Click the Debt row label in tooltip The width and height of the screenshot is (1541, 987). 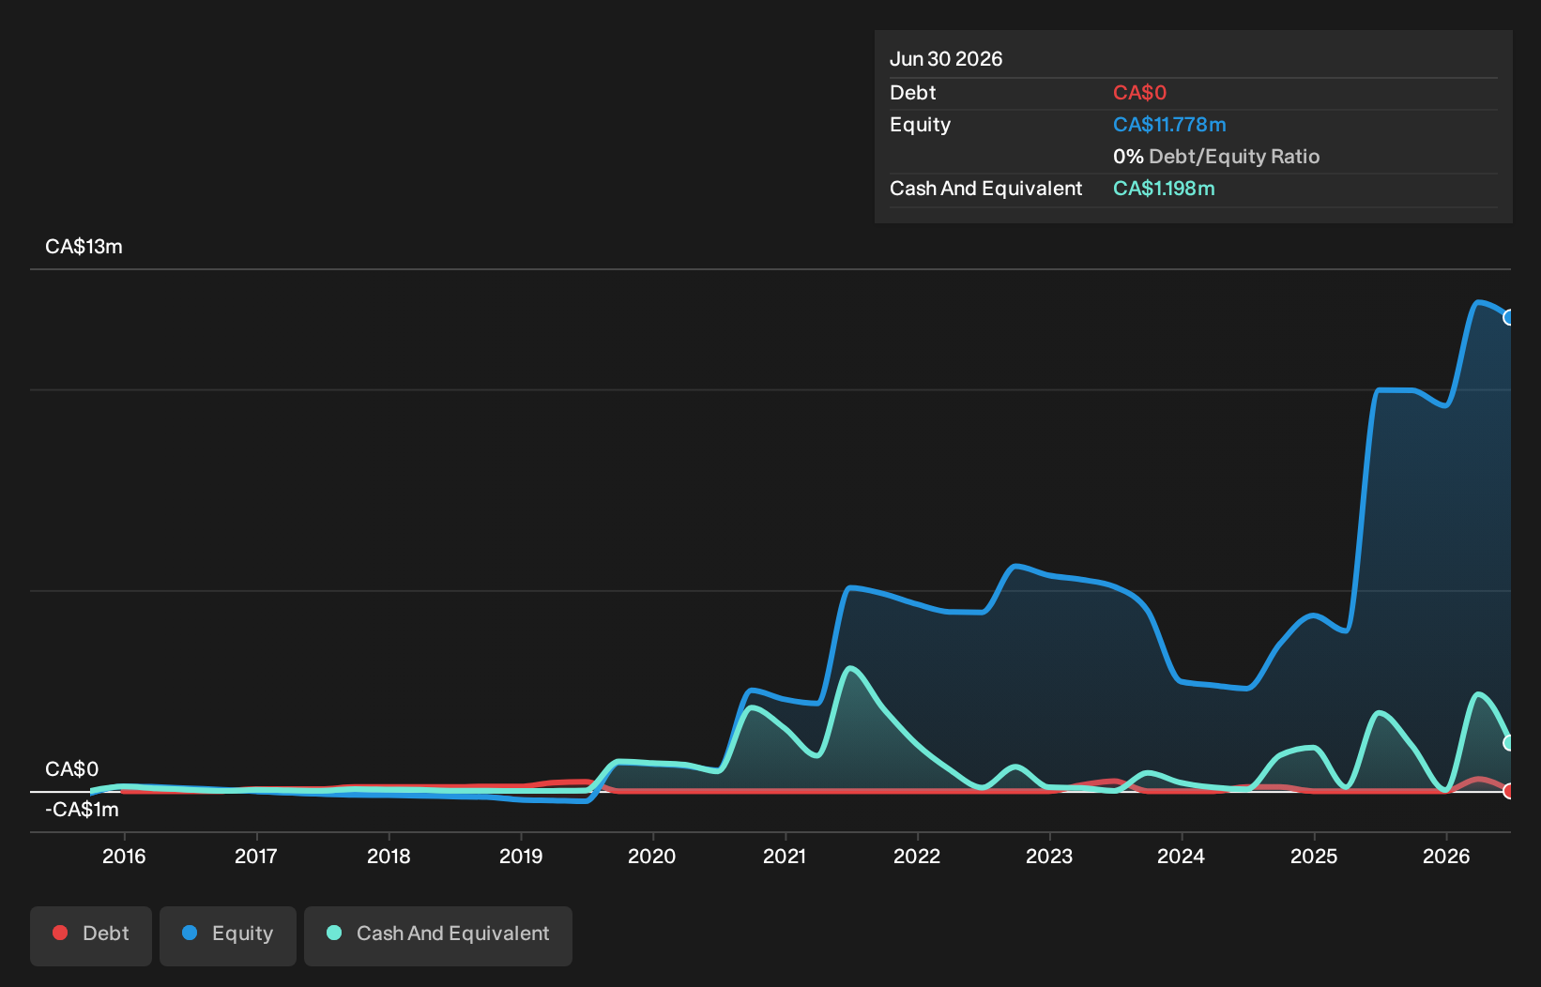(x=913, y=93)
